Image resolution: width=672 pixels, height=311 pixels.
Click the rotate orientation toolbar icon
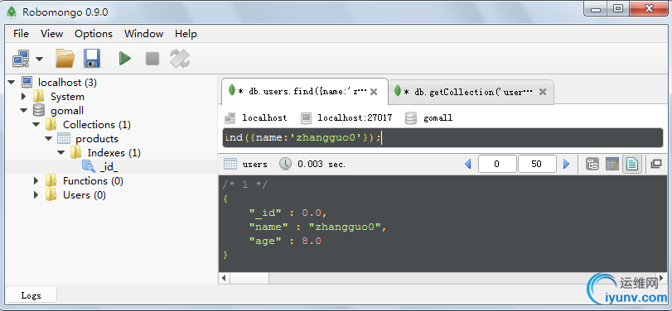pos(180,59)
